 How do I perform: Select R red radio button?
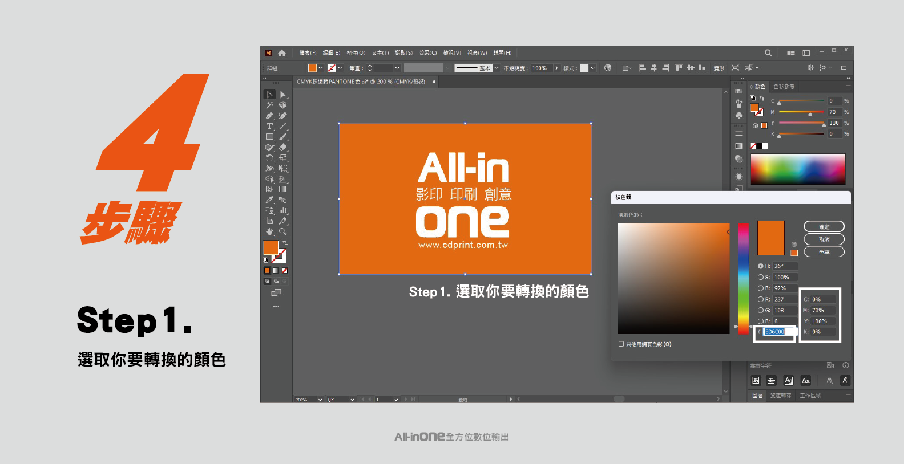pos(761,299)
